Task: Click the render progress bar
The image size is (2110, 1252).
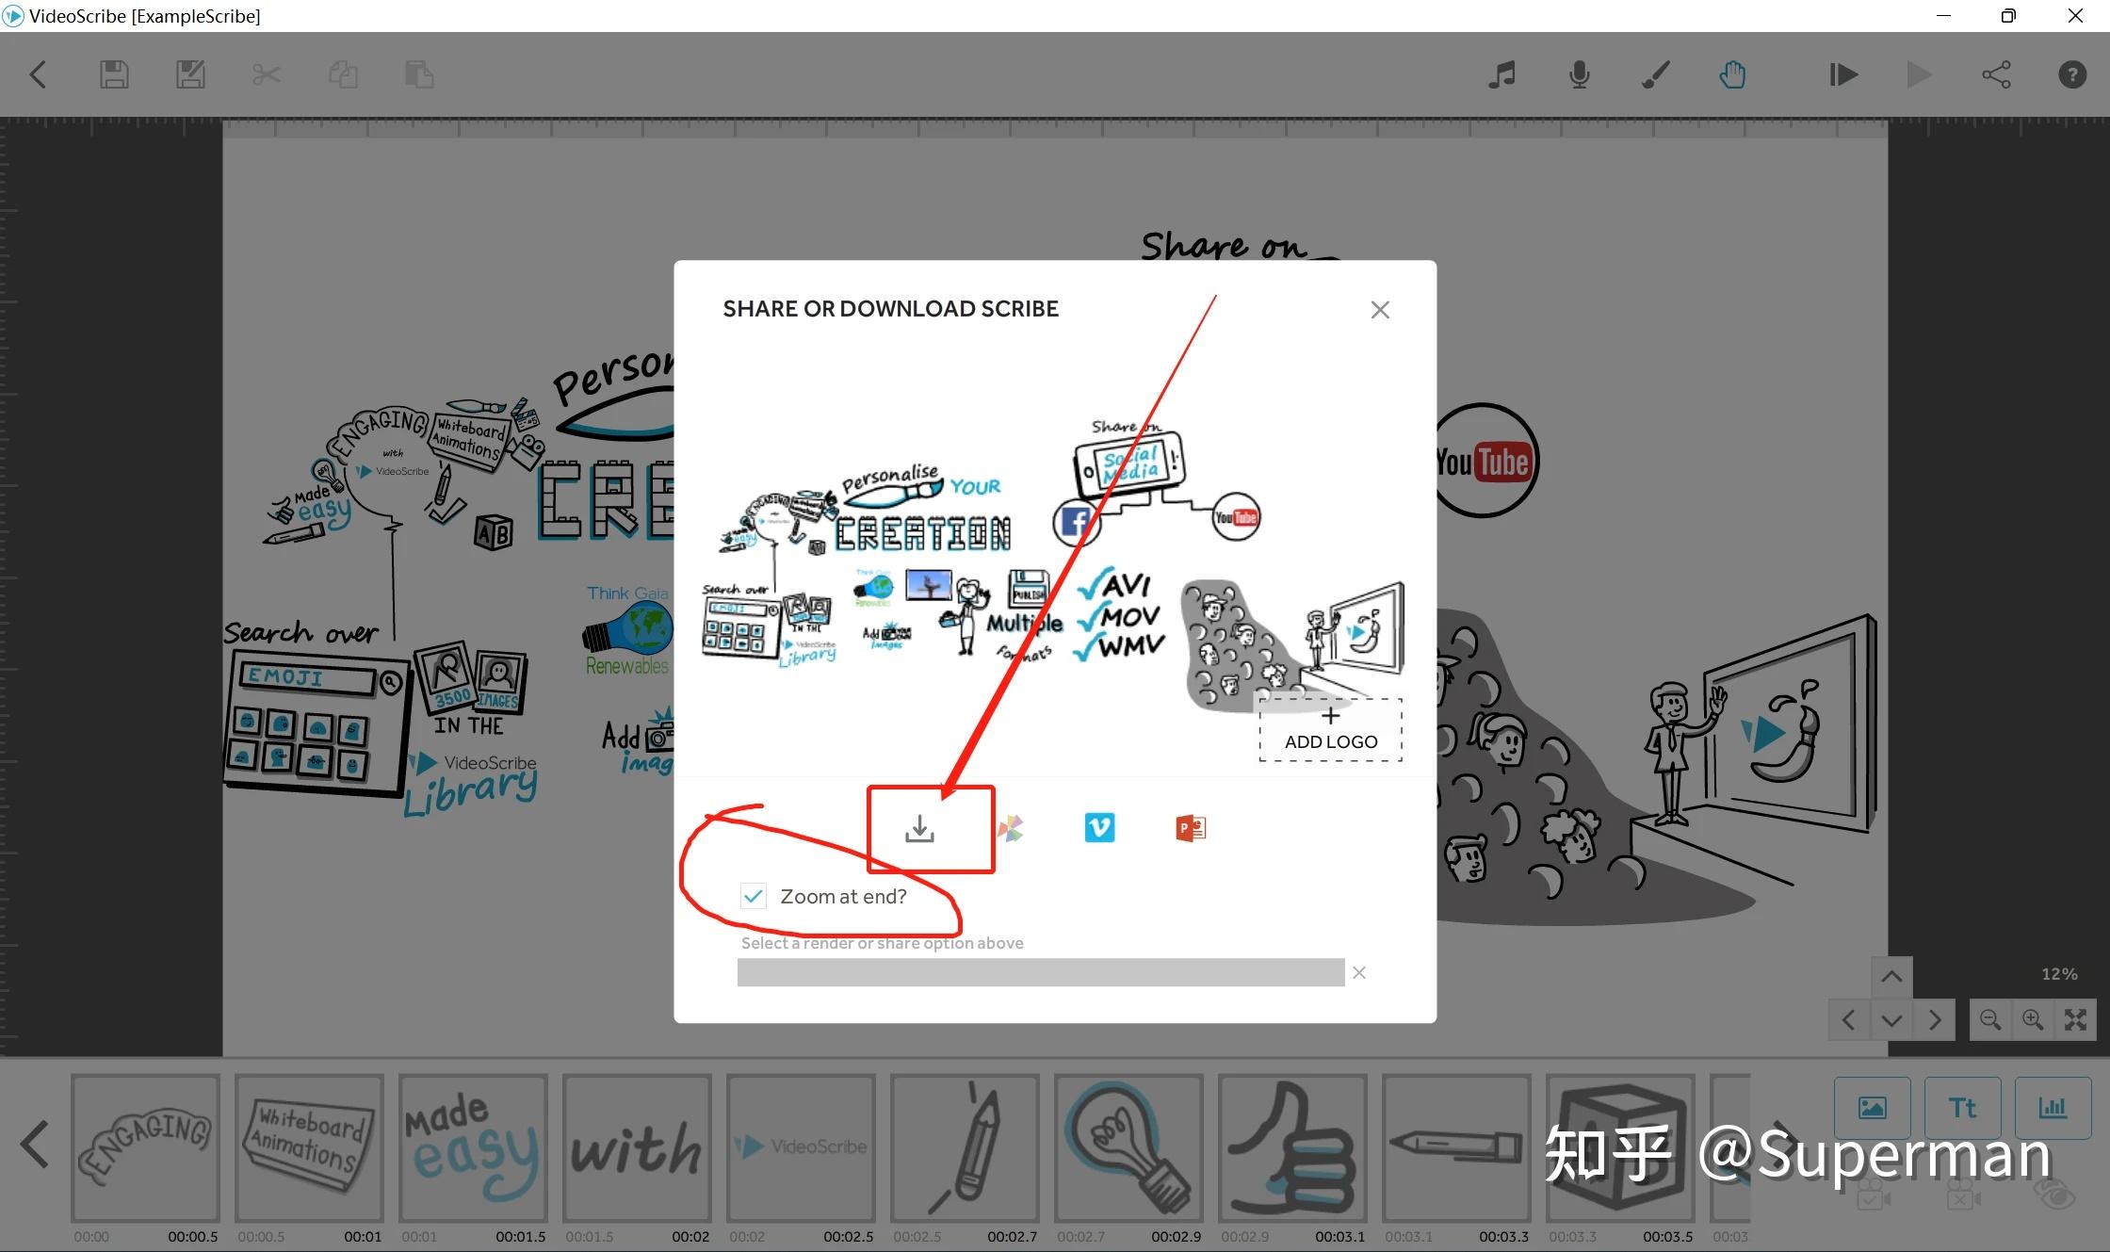Action: (x=1040, y=972)
